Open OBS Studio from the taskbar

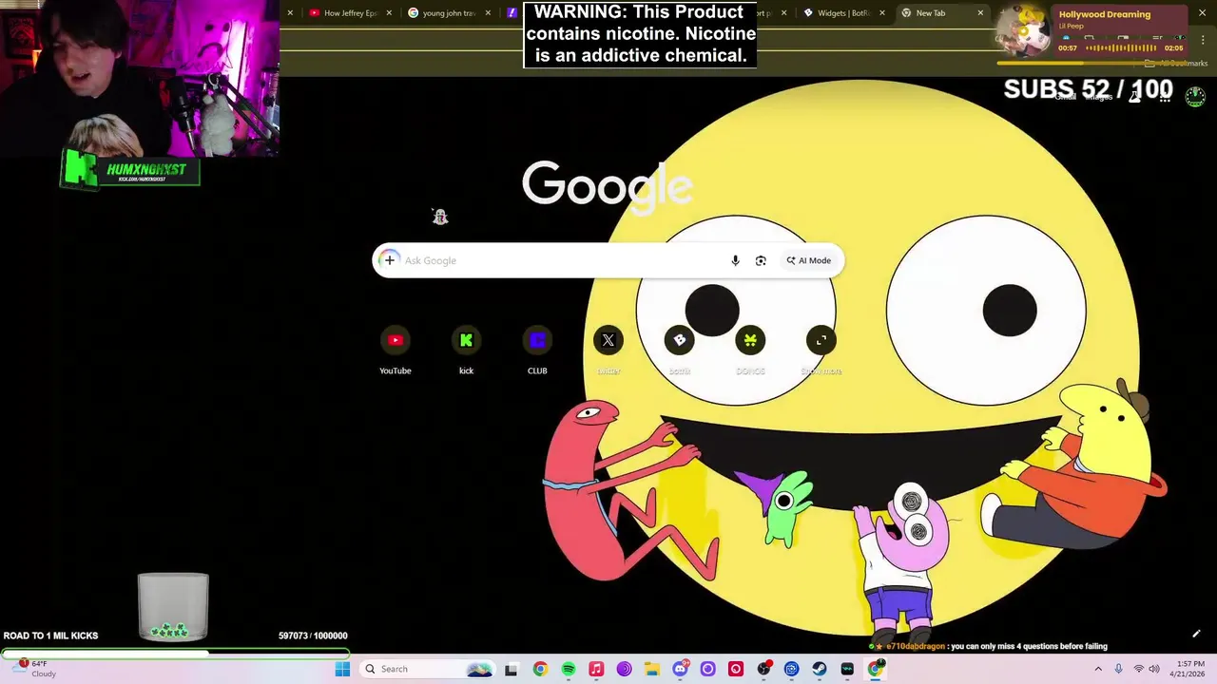pos(763,669)
